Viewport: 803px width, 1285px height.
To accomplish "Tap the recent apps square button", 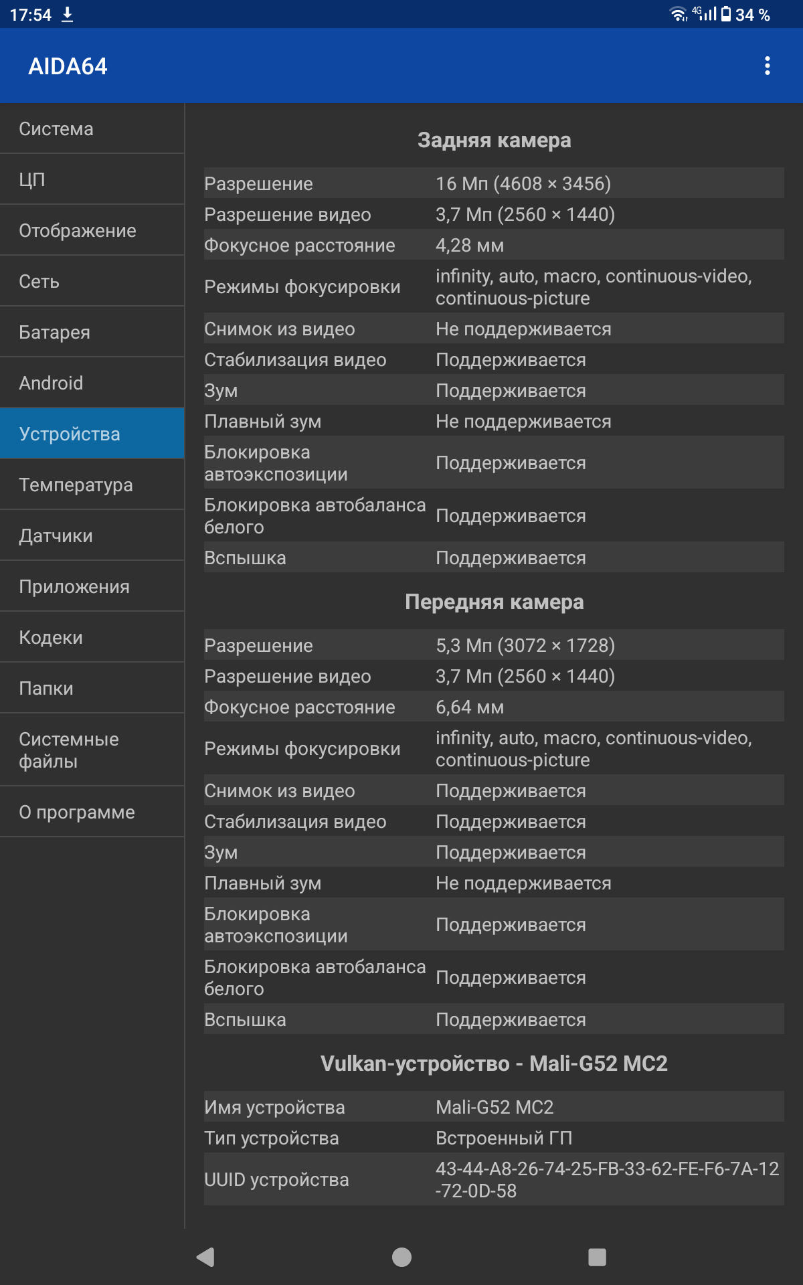I will tap(597, 1257).
